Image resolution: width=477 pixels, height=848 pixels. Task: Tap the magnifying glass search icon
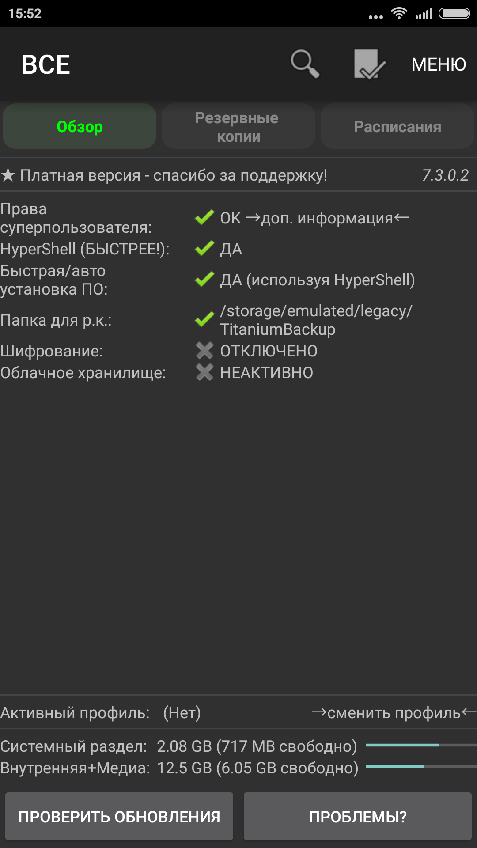tap(305, 64)
